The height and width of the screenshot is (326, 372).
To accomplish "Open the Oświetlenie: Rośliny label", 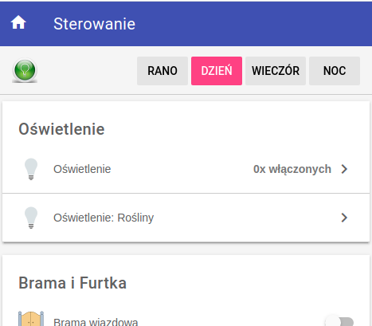I will click(x=104, y=218).
